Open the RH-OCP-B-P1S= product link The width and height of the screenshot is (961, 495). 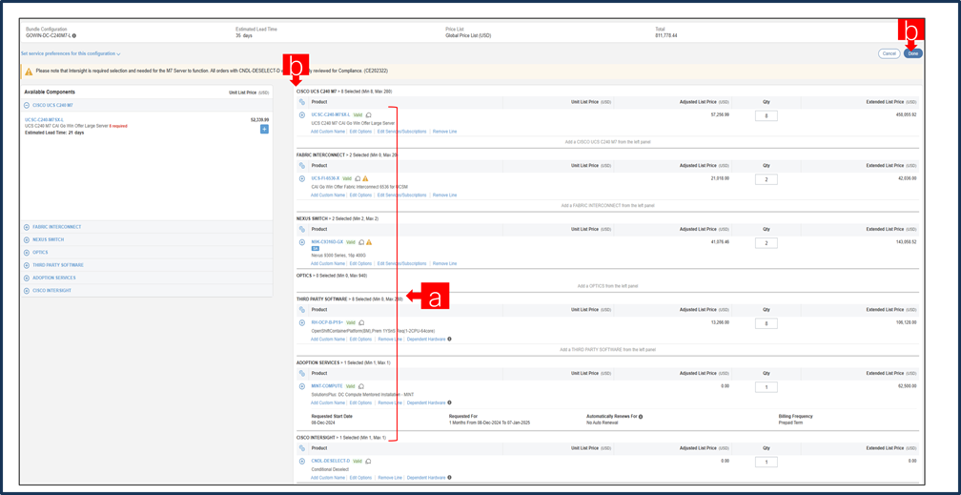point(327,322)
